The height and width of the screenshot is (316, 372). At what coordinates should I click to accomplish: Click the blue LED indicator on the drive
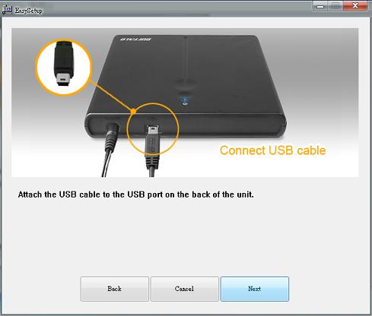185,100
